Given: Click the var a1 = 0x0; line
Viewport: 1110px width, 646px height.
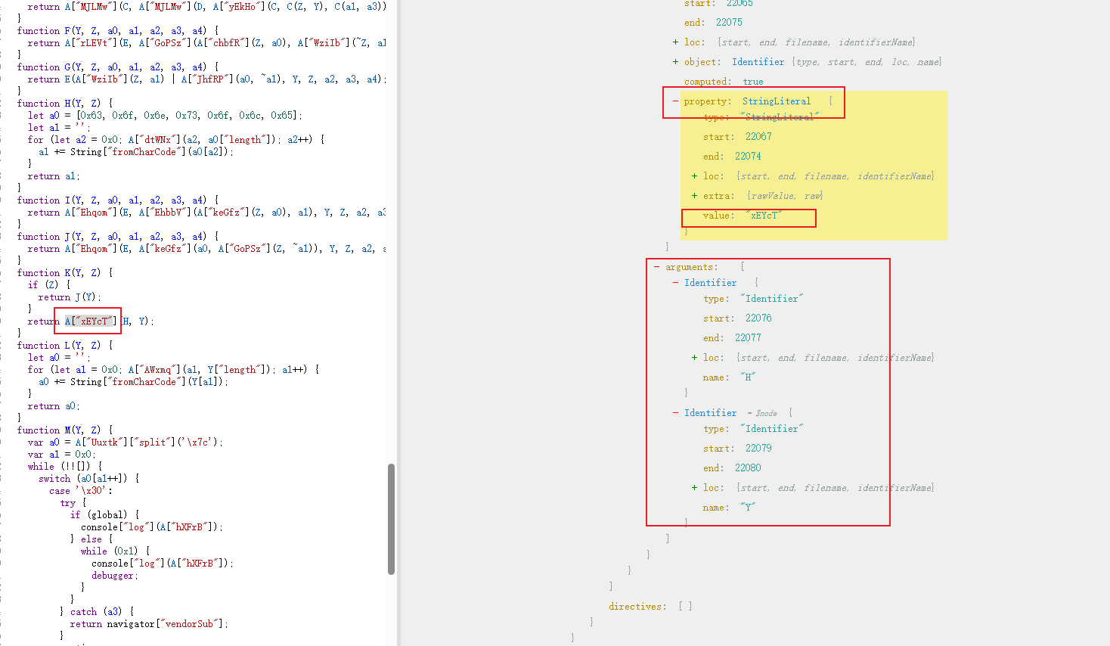Looking at the screenshot, I should tap(61, 455).
